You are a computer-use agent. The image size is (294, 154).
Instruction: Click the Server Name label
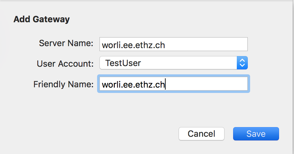[x=66, y=43]
